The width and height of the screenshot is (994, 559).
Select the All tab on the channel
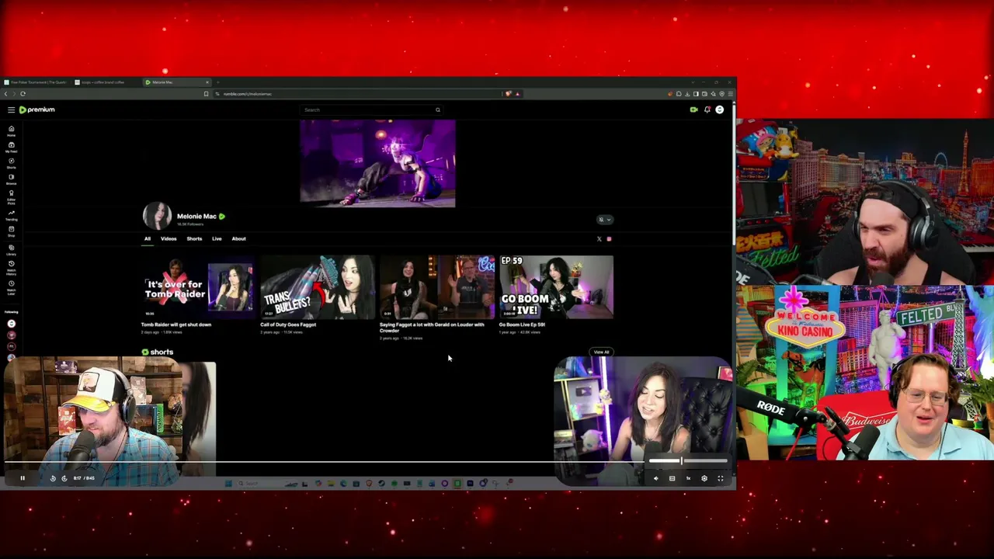(x=147, y=239)
